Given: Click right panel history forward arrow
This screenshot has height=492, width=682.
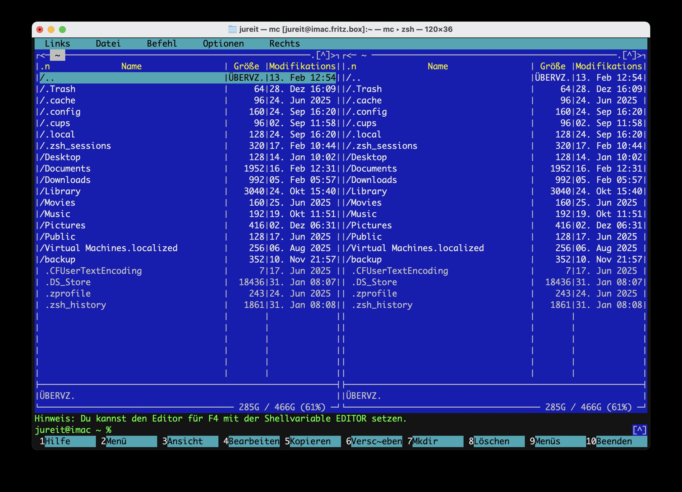Looking at the screenshot, I should click(x=640, y=55).
